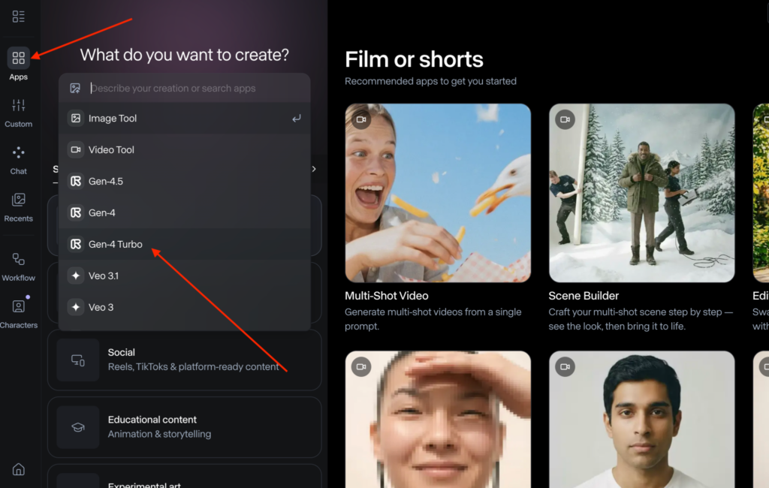The image size is (769, 488).
Task: Open the Scene Builder app thumbnail
Action: 641,193
